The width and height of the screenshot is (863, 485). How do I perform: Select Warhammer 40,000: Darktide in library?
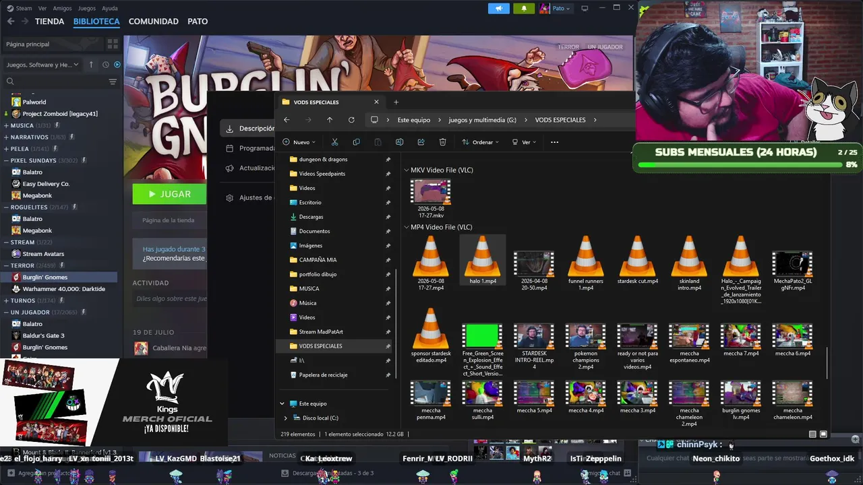[x=63, y=289]
